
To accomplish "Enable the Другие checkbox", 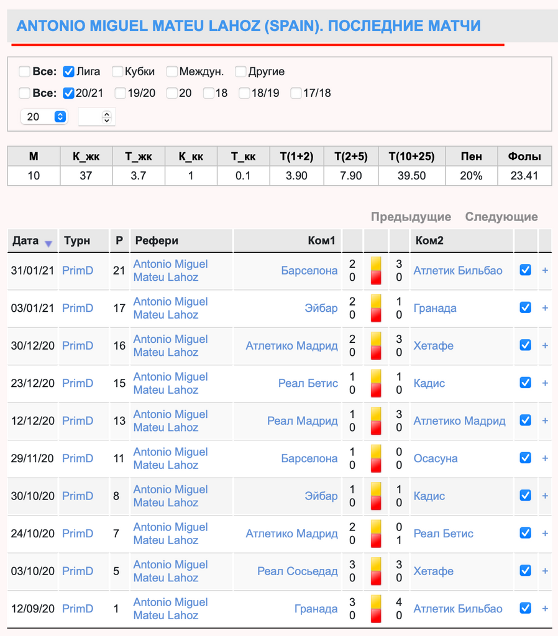I will [240, 72].
